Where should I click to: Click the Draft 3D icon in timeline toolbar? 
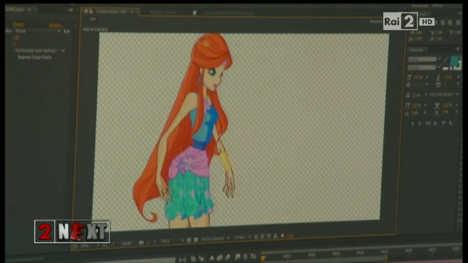coord(202,259)
